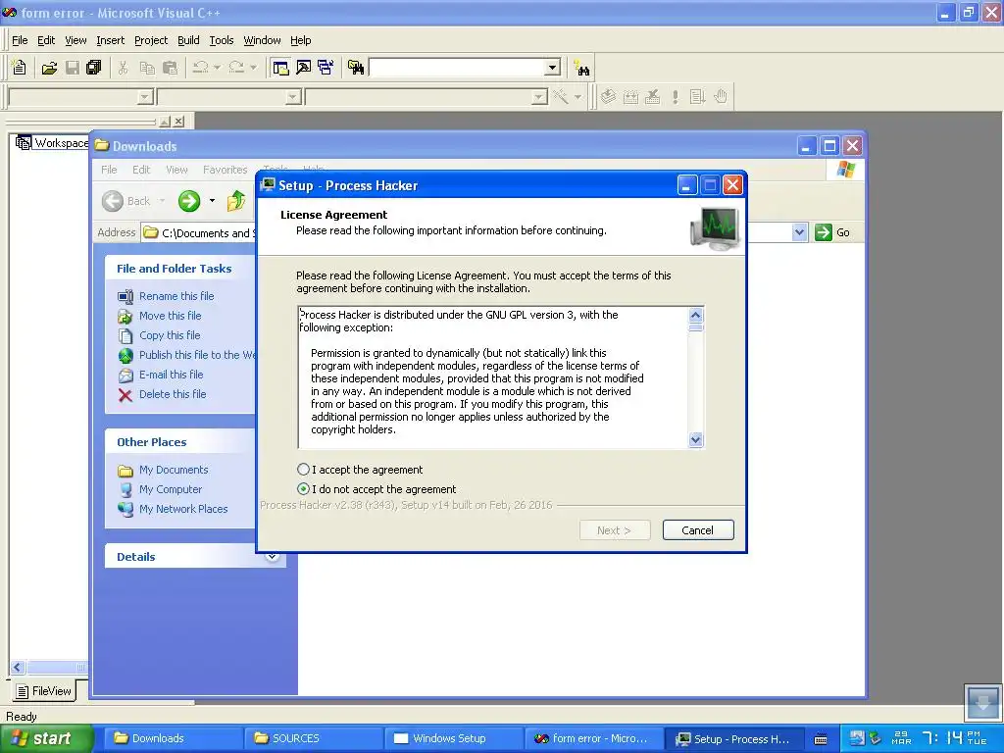Click the Save floppy disk icon

73,68
